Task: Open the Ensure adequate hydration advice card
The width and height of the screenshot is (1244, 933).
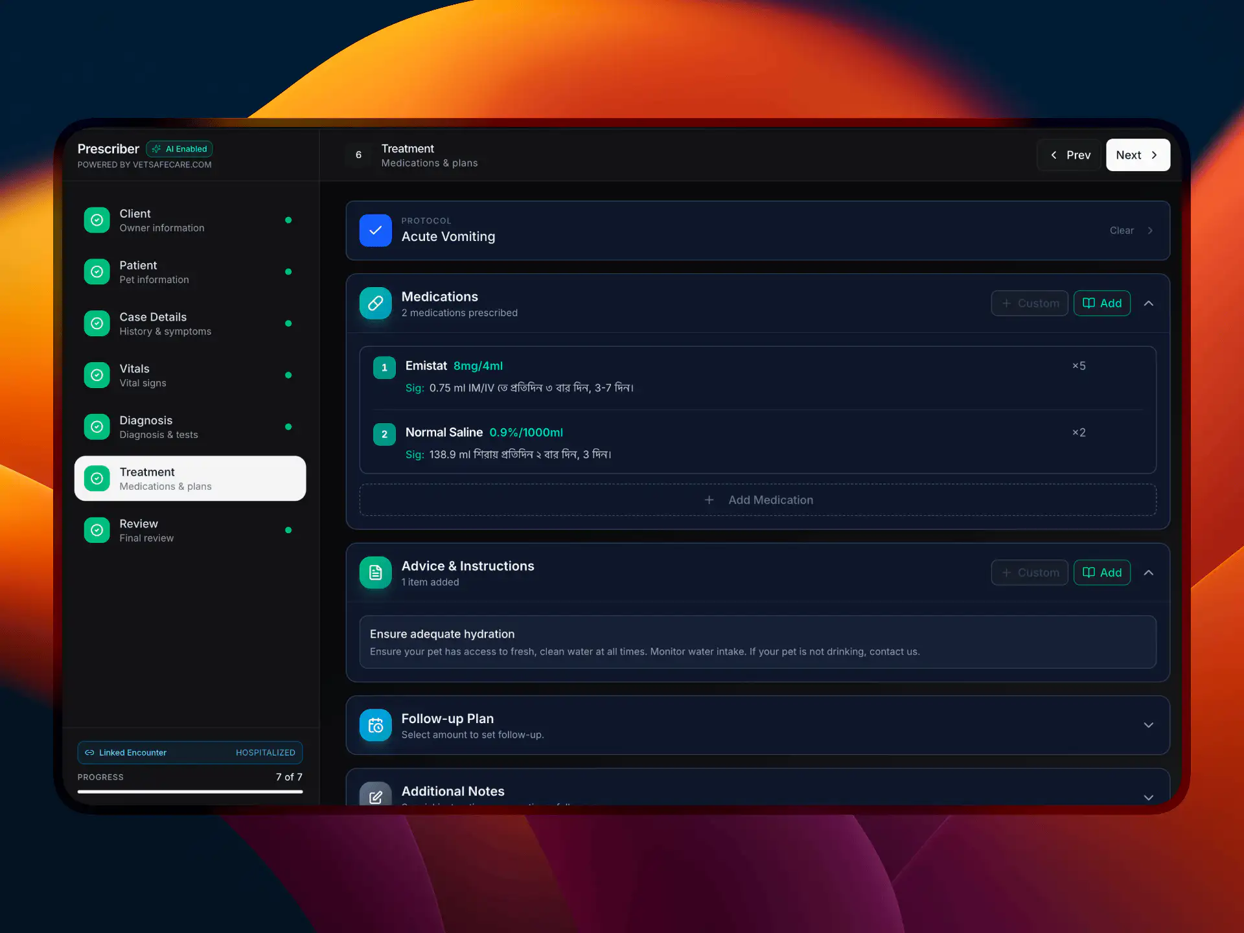Action: click(758, 642)
